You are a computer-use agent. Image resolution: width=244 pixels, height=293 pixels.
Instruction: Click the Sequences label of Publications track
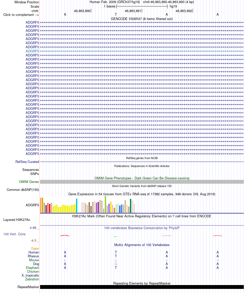[31, 170]
